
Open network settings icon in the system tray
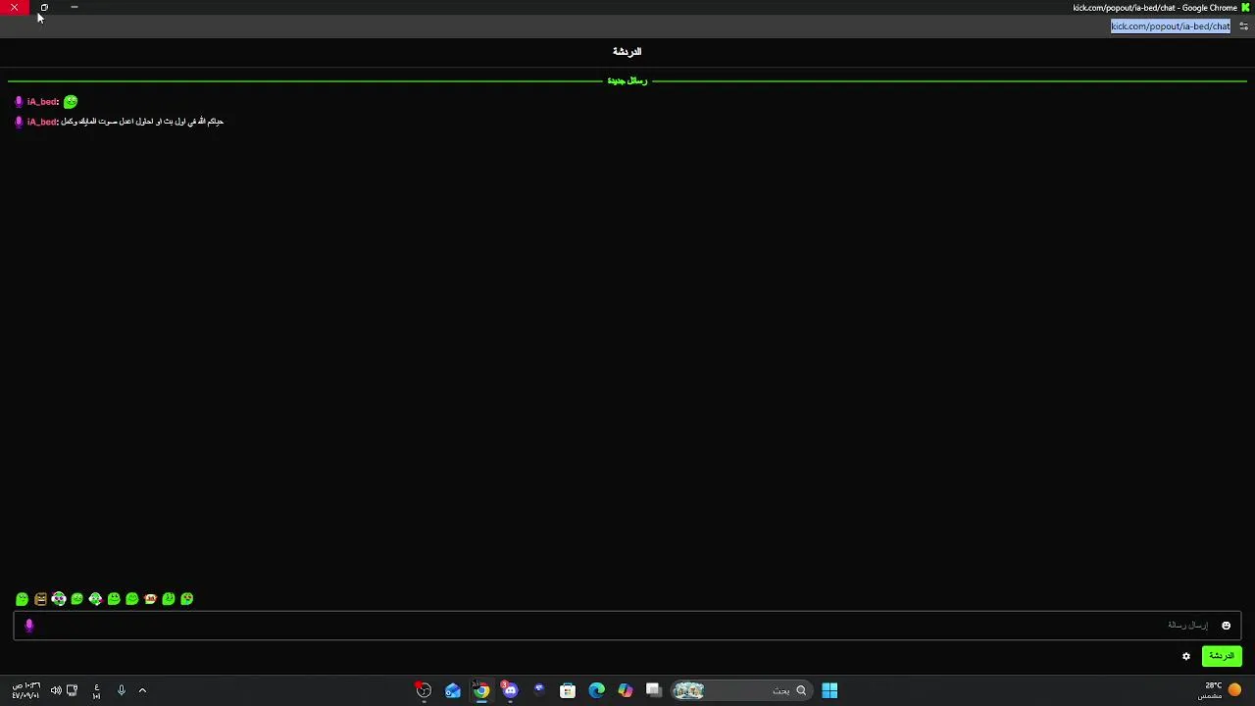pyautogui.click(x=72, y=690)
